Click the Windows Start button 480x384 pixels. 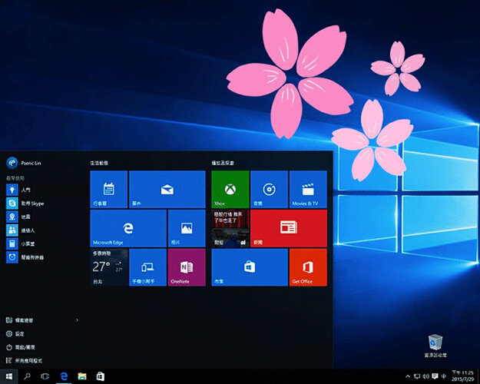[x=9, y=376]
